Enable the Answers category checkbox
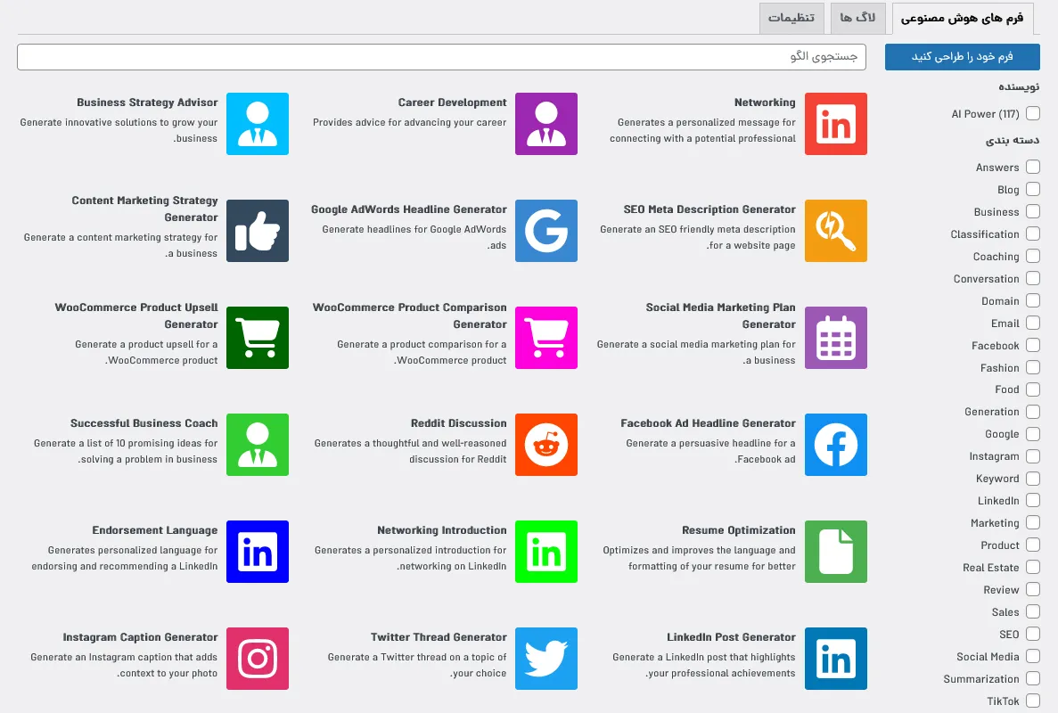The height and width of the screenshot is (713, 1058). (x=1032, y=167)
